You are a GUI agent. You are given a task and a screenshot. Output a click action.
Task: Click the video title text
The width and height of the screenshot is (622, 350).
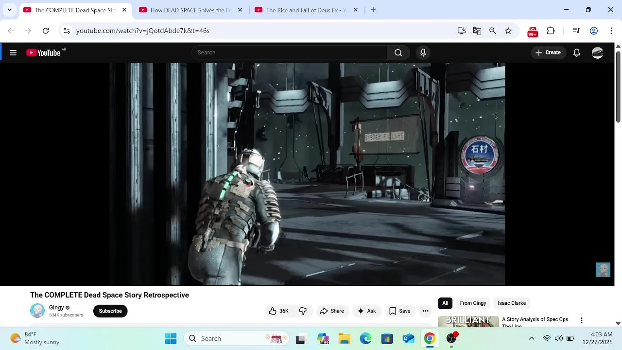tap(109, 295)
